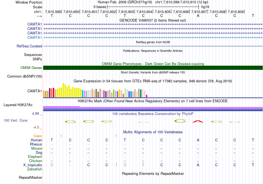The height and width of the screenshot is (184, 263).
Task: Click the CAMTA1 GTEx expression label
Action: pos(35,91)
